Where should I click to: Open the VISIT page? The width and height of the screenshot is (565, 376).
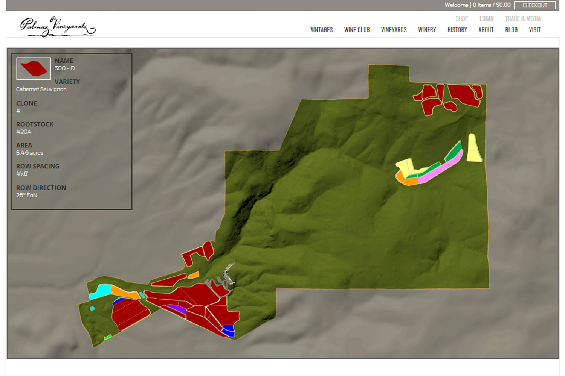tap(534, 30)
